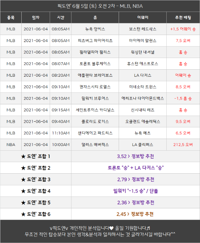200x243 pixels.
Task: Click away team '애리조나 다이아몬드백스'
Action: click(143, 98)
